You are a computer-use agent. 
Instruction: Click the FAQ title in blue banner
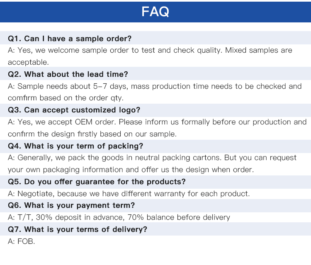(155, 12)
